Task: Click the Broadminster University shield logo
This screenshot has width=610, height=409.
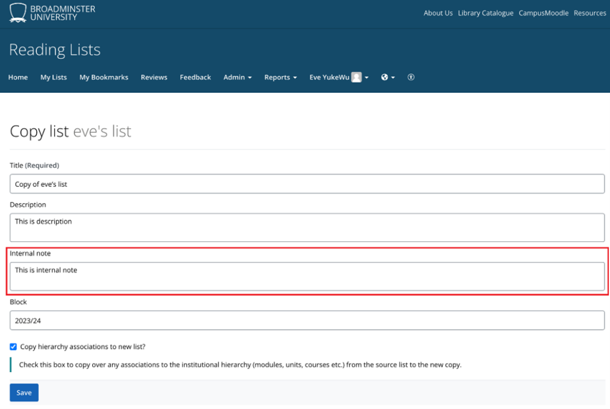Action: (18, 13)
